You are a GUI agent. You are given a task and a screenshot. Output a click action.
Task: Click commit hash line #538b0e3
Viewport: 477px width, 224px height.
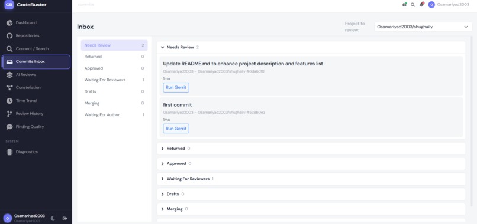pyautogui.click(x=214, y=113)
